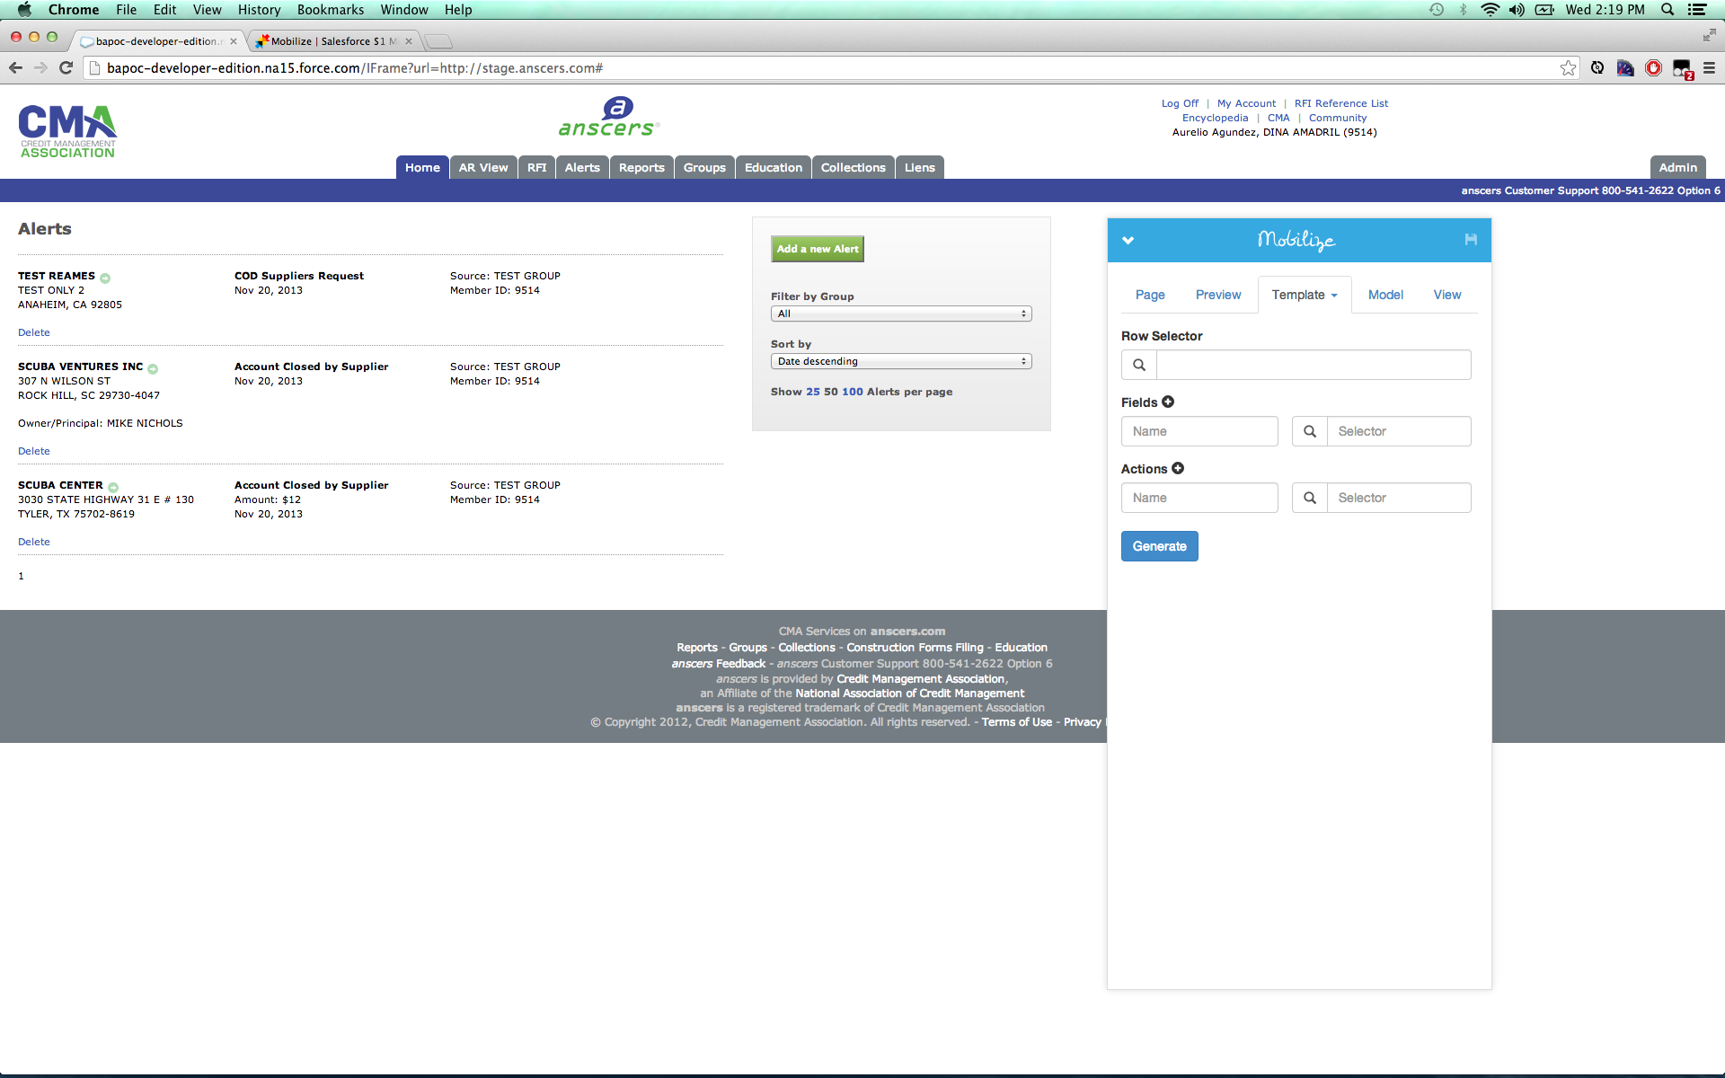Open the Sort by dropdown
Viewport: 1725px width, 1078px height.
coord(901,361)
